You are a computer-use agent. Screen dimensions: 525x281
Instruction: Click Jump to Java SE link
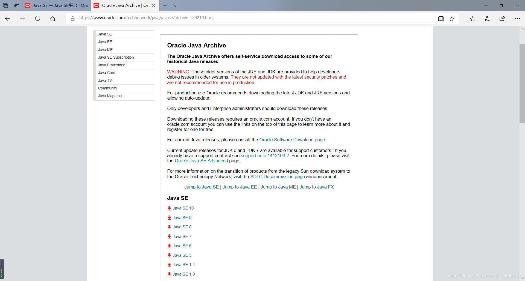point(202,187)
